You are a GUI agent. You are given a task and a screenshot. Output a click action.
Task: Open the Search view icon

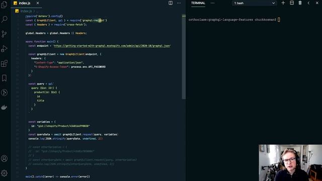tap(4, 19)
